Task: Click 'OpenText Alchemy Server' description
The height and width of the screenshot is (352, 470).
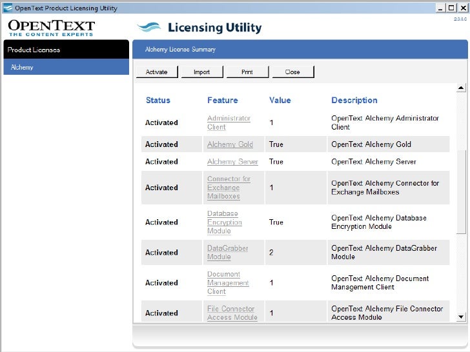Action: 373,162
